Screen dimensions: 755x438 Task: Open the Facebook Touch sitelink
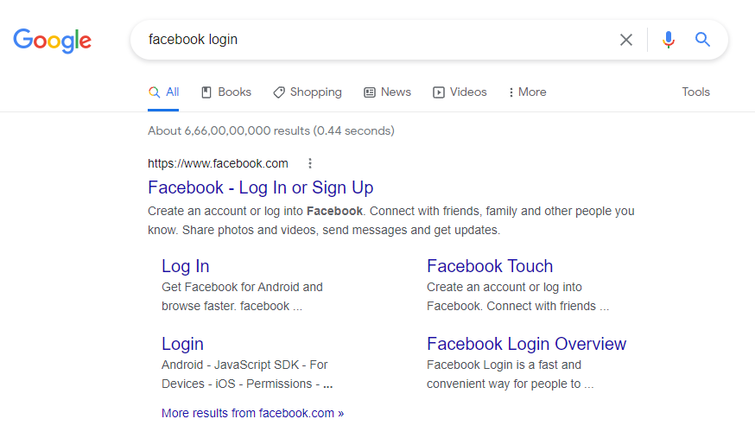tap(490, 266)
